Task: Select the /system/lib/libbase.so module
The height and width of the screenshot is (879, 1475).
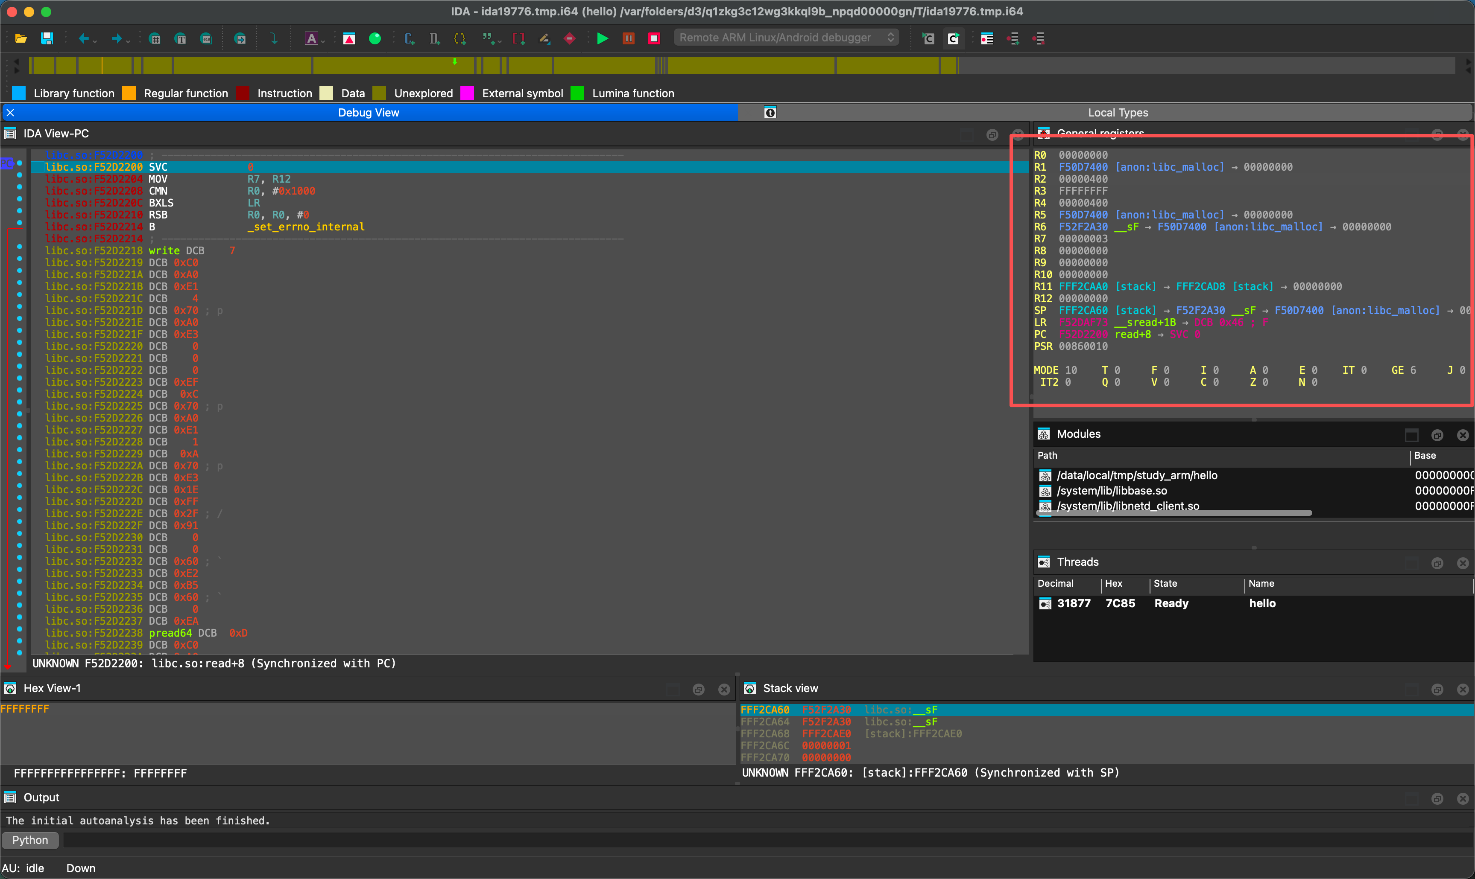Action: (1112, 490)
